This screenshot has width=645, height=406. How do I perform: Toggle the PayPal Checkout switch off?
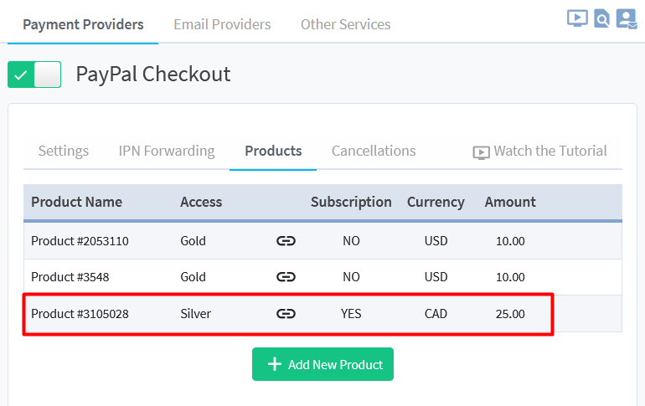[x=34, y=75]
